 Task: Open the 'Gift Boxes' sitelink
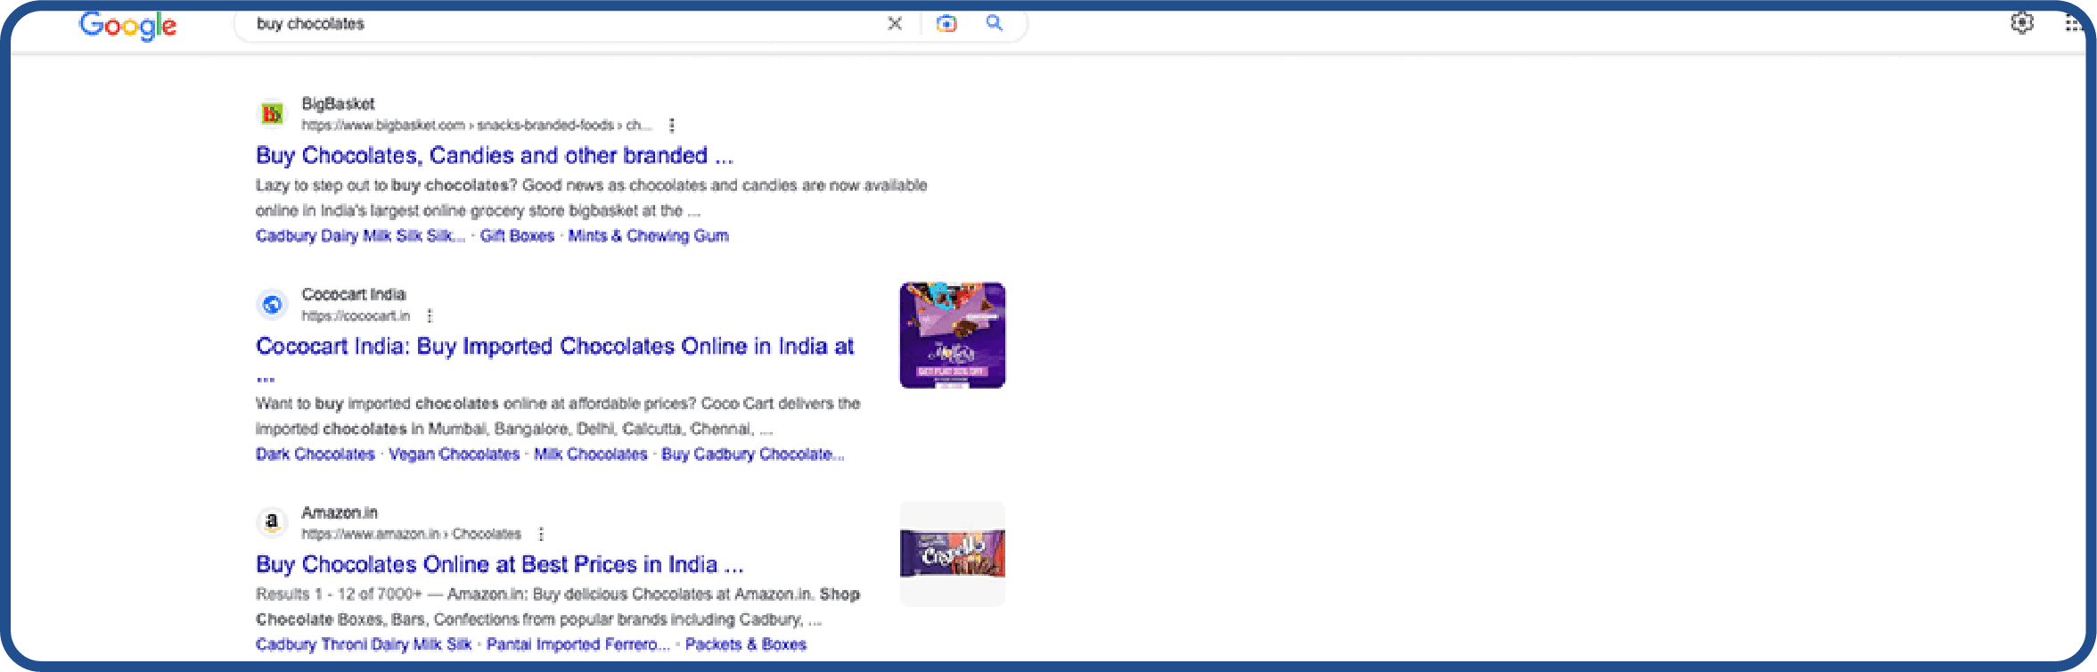(517, 235)
